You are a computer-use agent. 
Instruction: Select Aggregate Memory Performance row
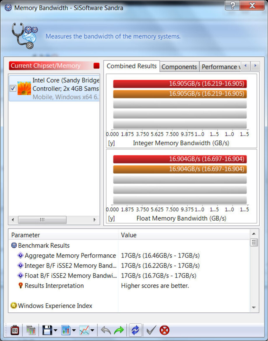pyautogui.click(x=129, y=256)
